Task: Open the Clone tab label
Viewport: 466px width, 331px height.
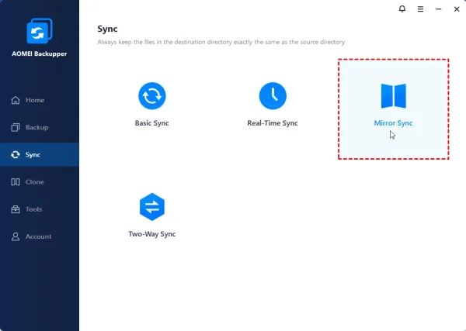Action: (35, 182)
